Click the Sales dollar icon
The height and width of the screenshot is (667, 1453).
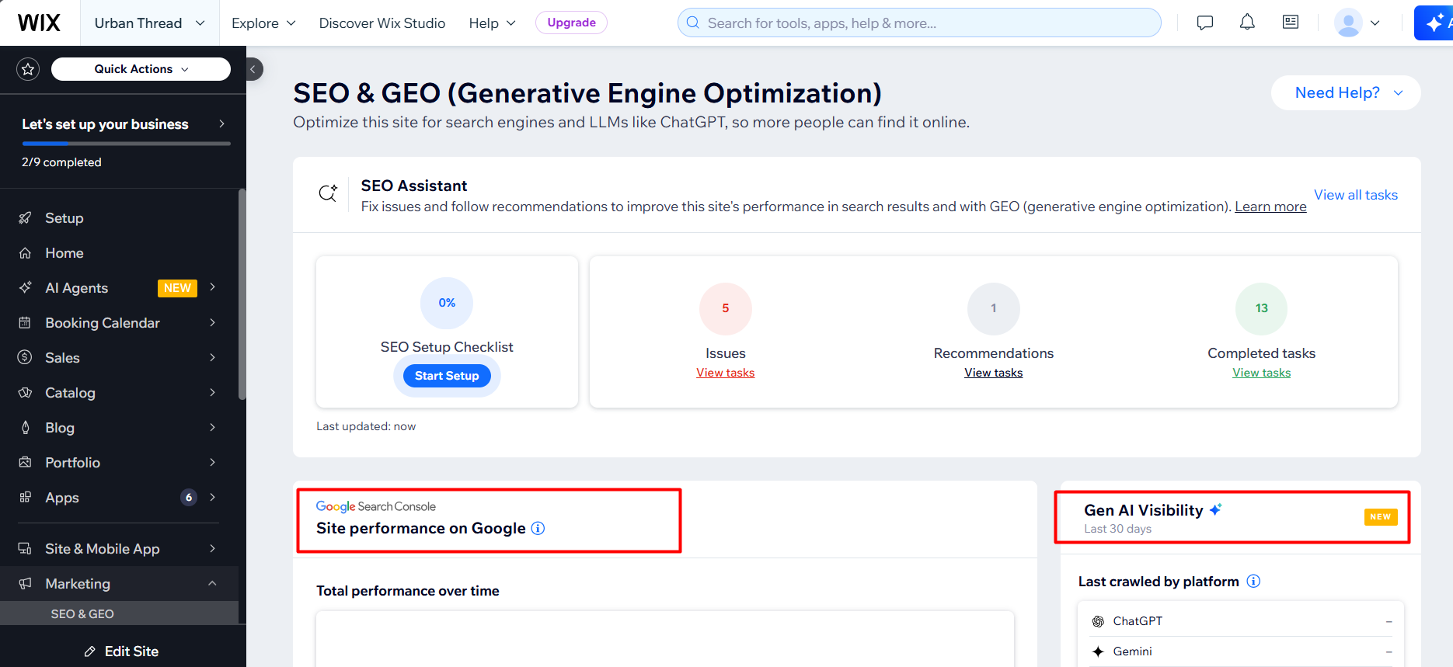[25, 357]
